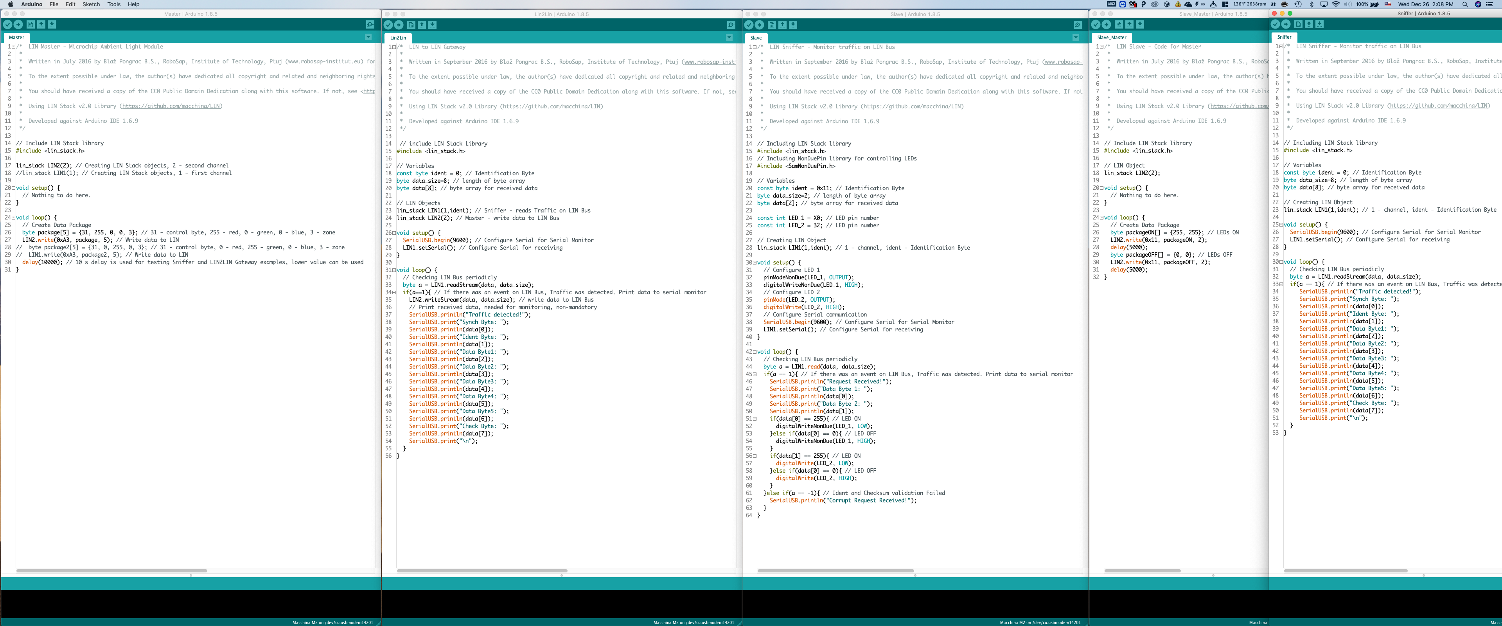Open Spotlight search in menu bar
Image resolution: width=1502 pixels, height=626 pixels.
click(1465, 4)
